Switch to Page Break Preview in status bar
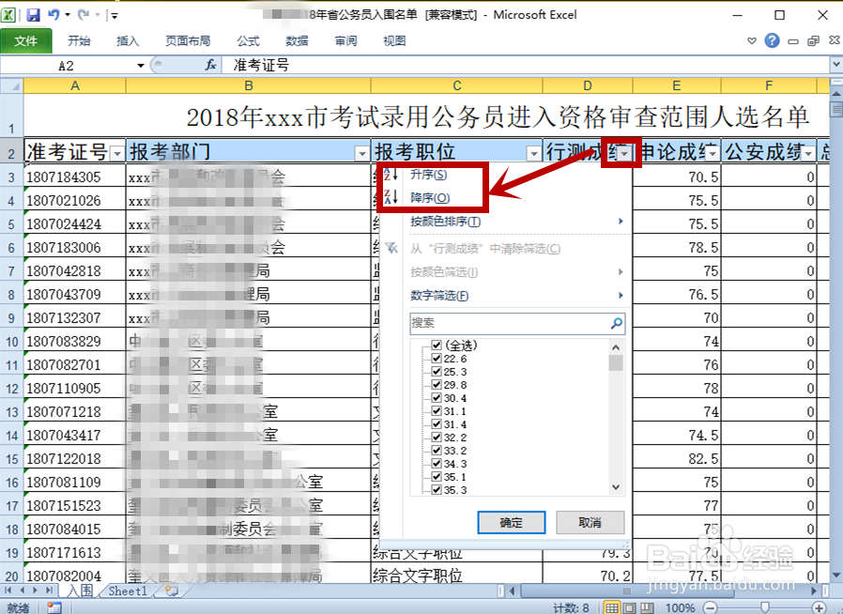 648,605
